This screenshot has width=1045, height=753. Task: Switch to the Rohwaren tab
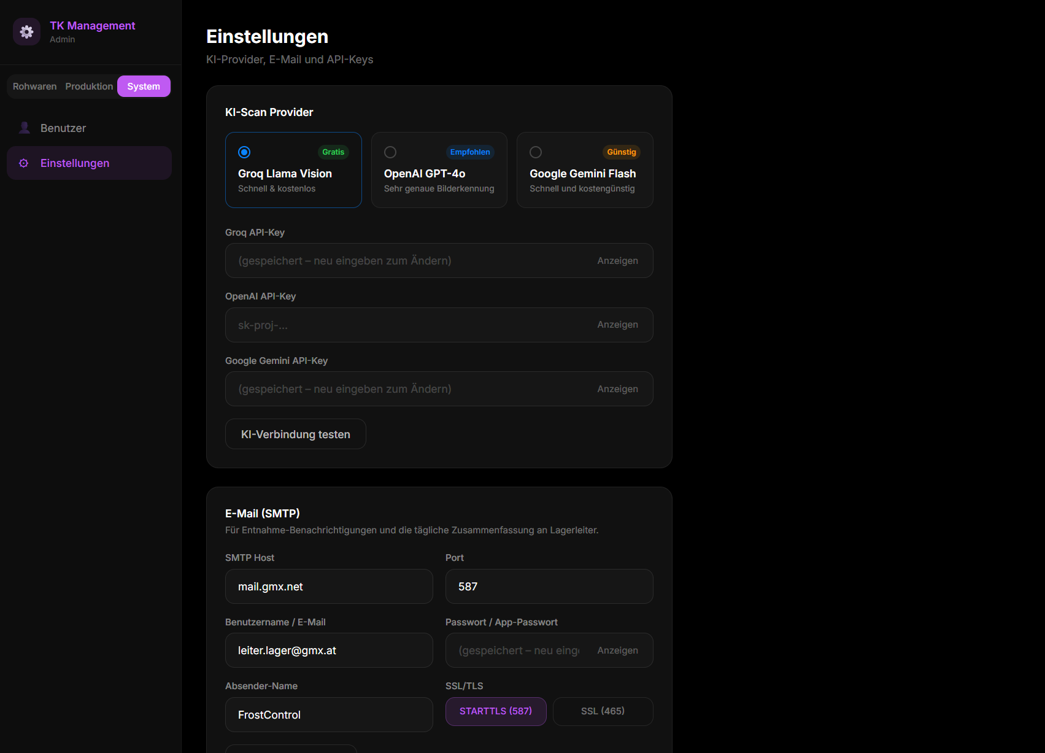click(x=34, y=86)
